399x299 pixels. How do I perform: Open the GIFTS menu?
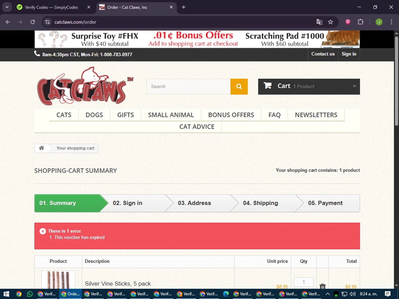click(x=126, y=115)
